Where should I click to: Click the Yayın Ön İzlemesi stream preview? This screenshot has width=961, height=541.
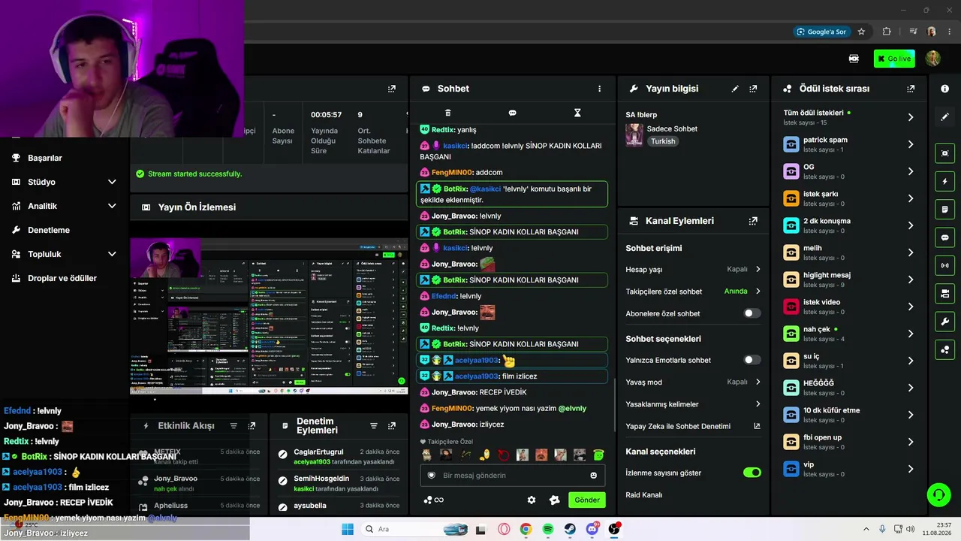[x=269, y=316]
